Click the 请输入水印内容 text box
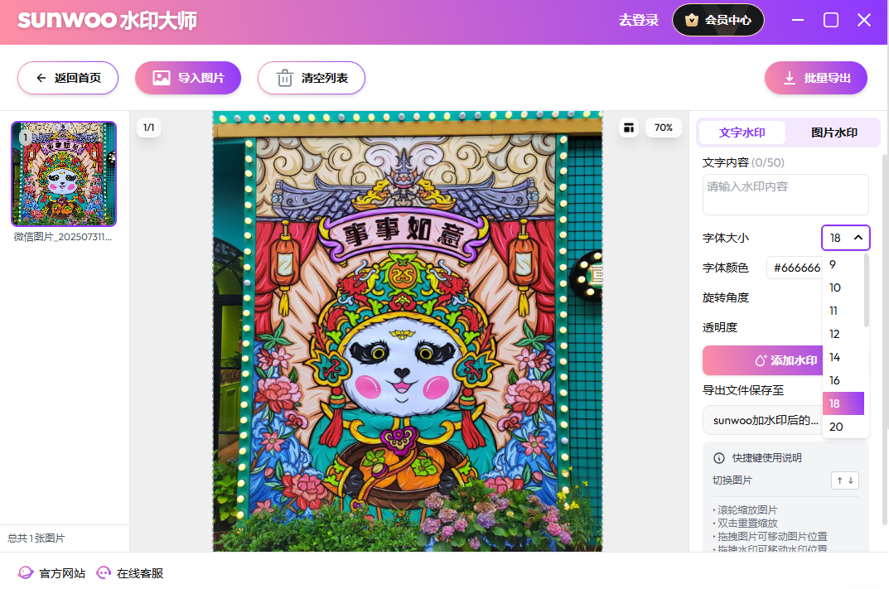The width and height of the screenshot is (889, 589). pyautogui.click(x=785, y=195)
